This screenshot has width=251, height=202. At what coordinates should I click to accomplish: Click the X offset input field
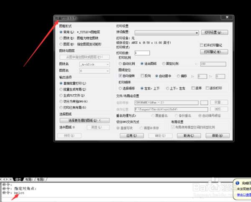tap(202, 76)
